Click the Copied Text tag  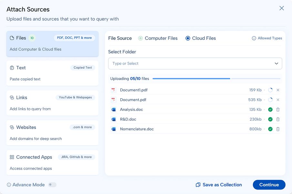click(x=83, y=68)
